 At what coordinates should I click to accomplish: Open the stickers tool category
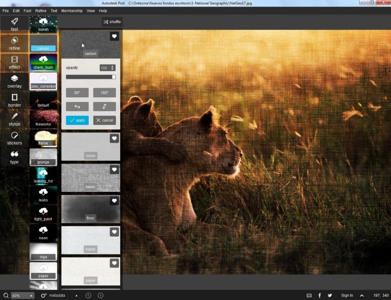(x=14, y=138)
